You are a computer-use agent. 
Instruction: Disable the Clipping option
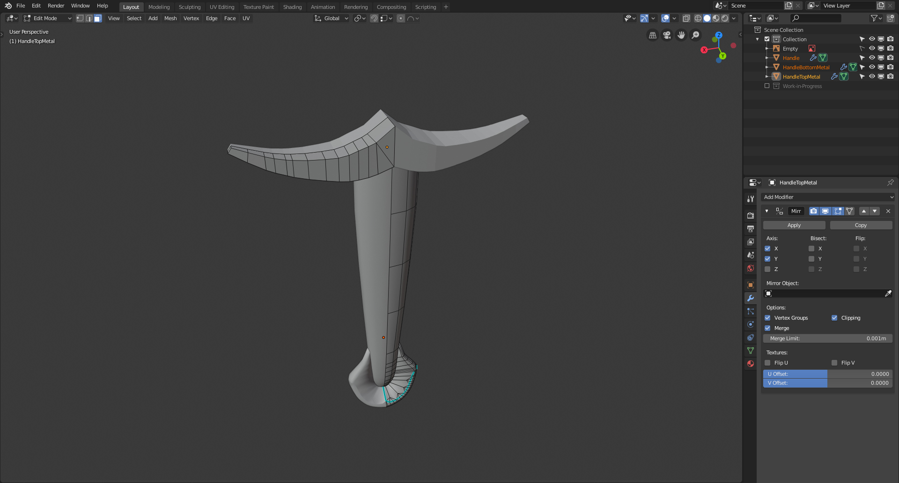click(x=834, y=318)
